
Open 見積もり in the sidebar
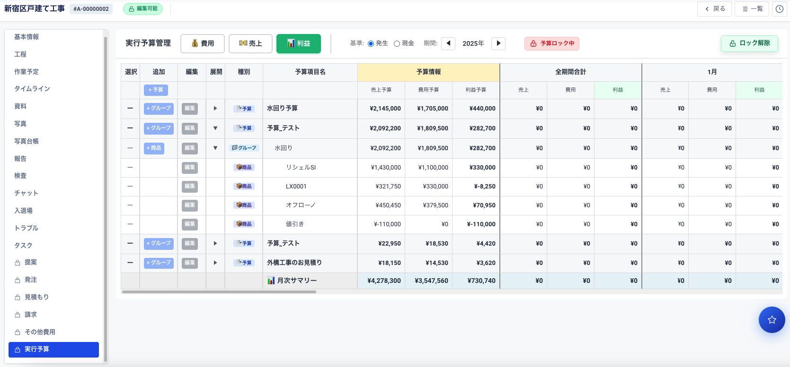pos(36,297)
